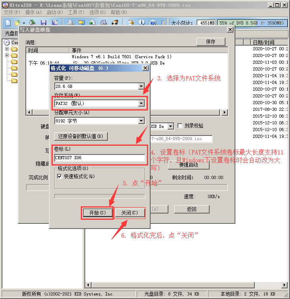Viewport: 290px width, 299px height.
Task: Expand the first folder in the tree
Action: [x=7, y=49]
